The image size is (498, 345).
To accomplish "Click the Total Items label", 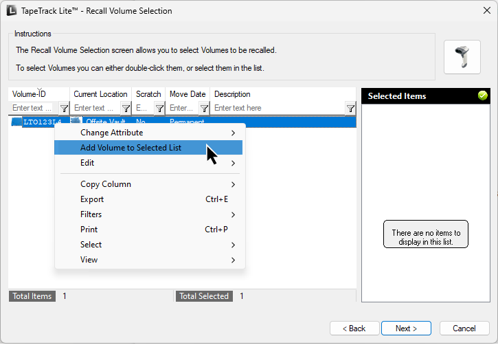I will (x=32, y=296).
